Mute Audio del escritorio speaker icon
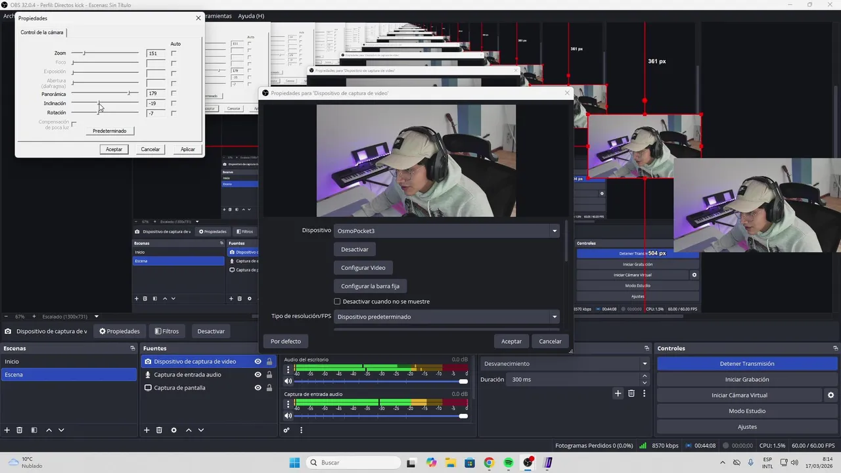Viewport: 841px width, 473px height. (288, 381)
